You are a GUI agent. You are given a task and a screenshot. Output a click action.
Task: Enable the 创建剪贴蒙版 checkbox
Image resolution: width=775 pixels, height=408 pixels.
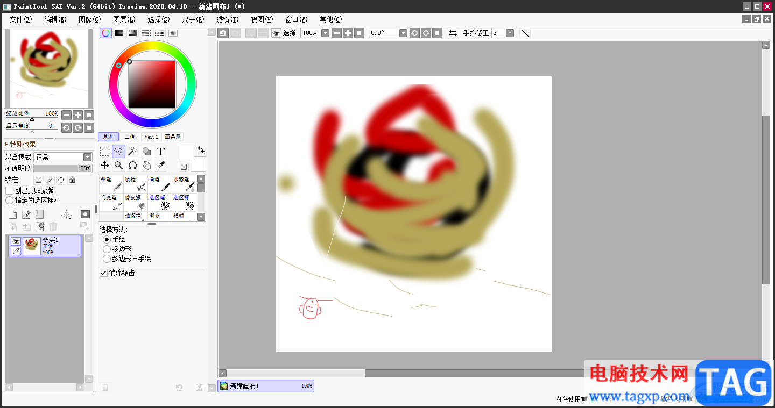coord(10,191)
